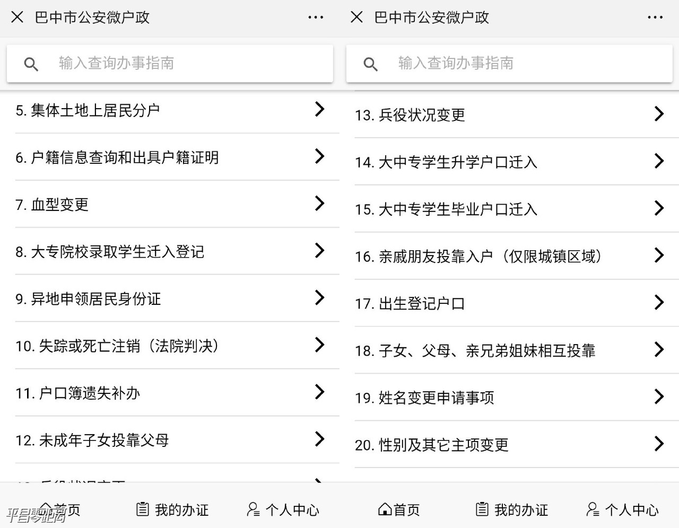Expand item 20 性别及其它主项变更 chevron
The image size is (679, 528).
(x=659, y=443)
